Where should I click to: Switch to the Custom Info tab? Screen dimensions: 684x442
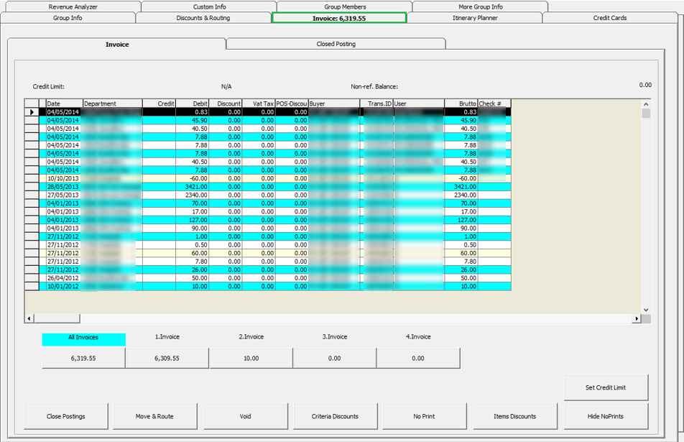(209, 6)
